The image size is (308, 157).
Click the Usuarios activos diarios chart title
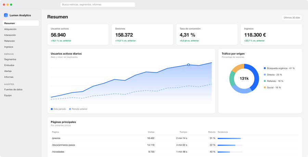coord(66,54)
